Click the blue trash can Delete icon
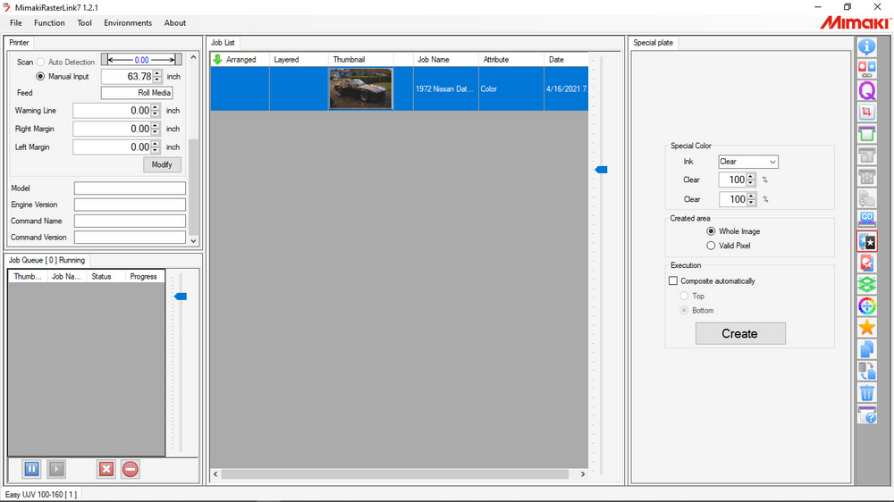This screenshot has height=502, width=894. point(866,393)
